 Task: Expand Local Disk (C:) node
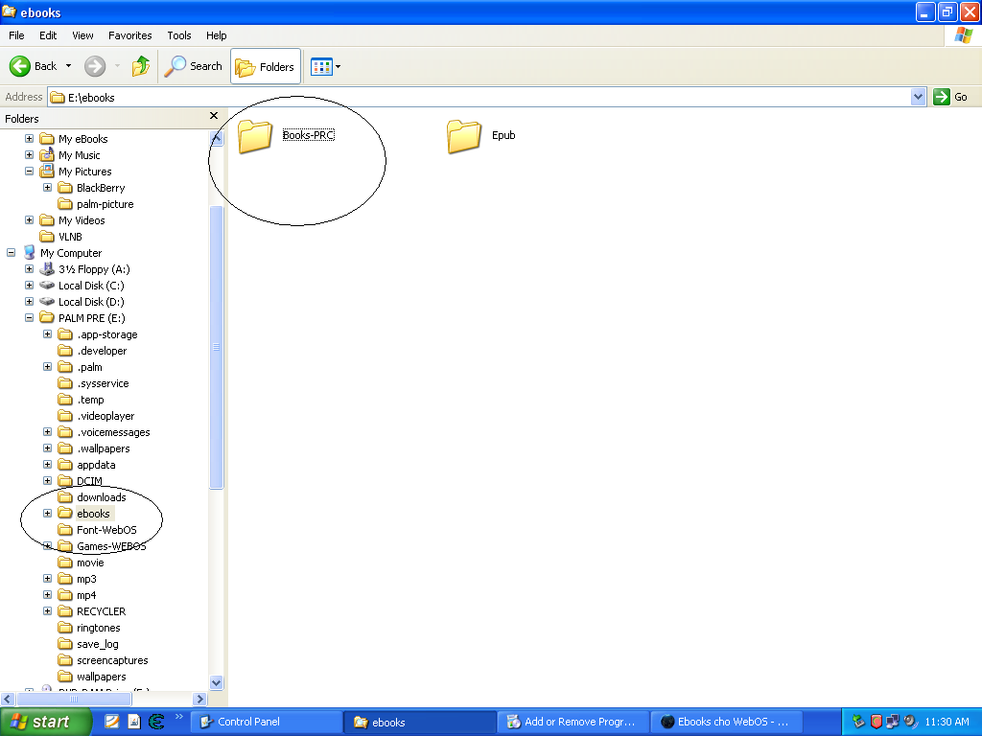point(29,286)
